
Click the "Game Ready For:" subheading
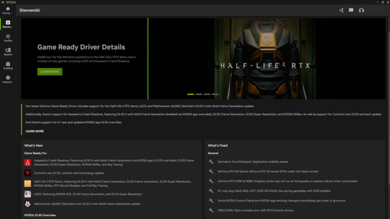pyautogui.click(x=36, y=153)
